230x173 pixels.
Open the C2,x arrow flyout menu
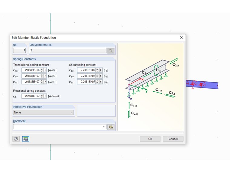101,70
